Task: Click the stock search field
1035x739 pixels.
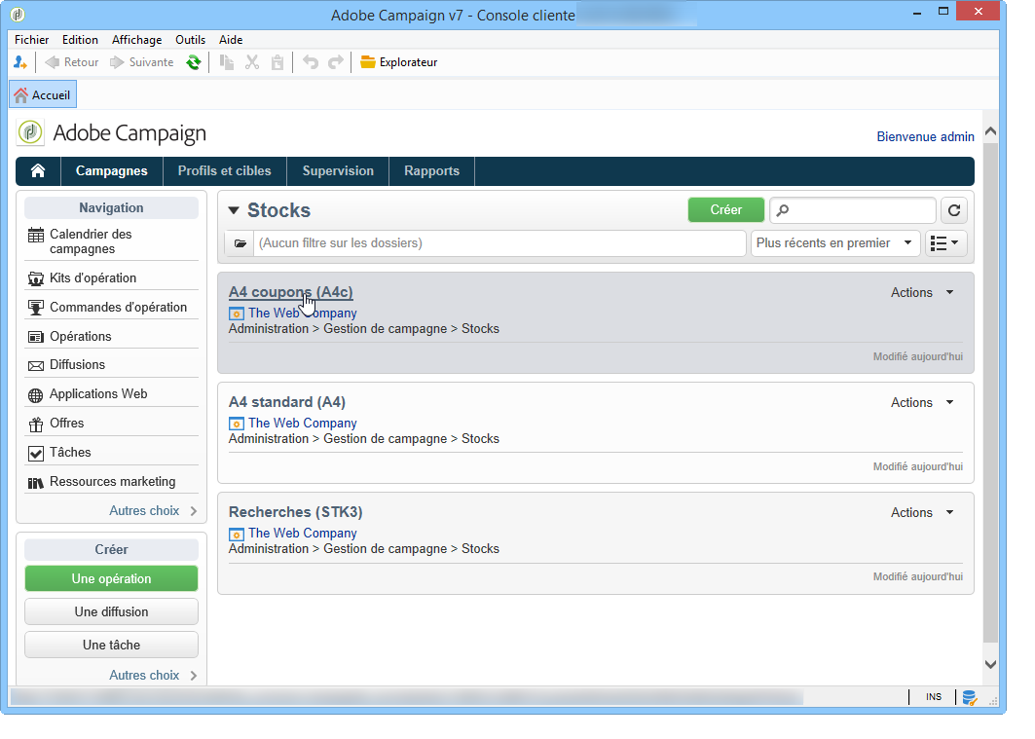Action: coord(853,210)
